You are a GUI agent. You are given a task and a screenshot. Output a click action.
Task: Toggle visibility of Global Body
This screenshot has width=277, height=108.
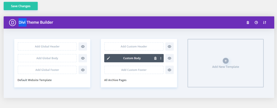(x=83, y=58)
